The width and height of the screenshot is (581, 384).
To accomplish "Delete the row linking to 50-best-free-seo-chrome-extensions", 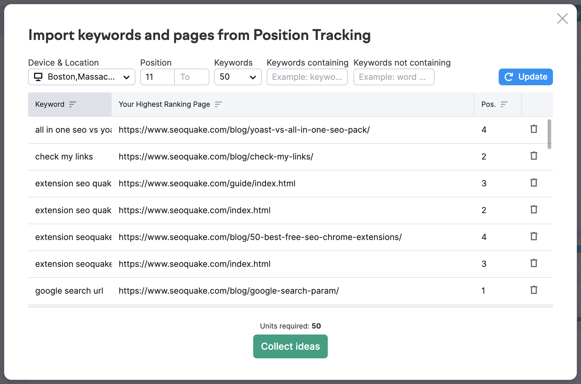I will (x=534, y=236).
